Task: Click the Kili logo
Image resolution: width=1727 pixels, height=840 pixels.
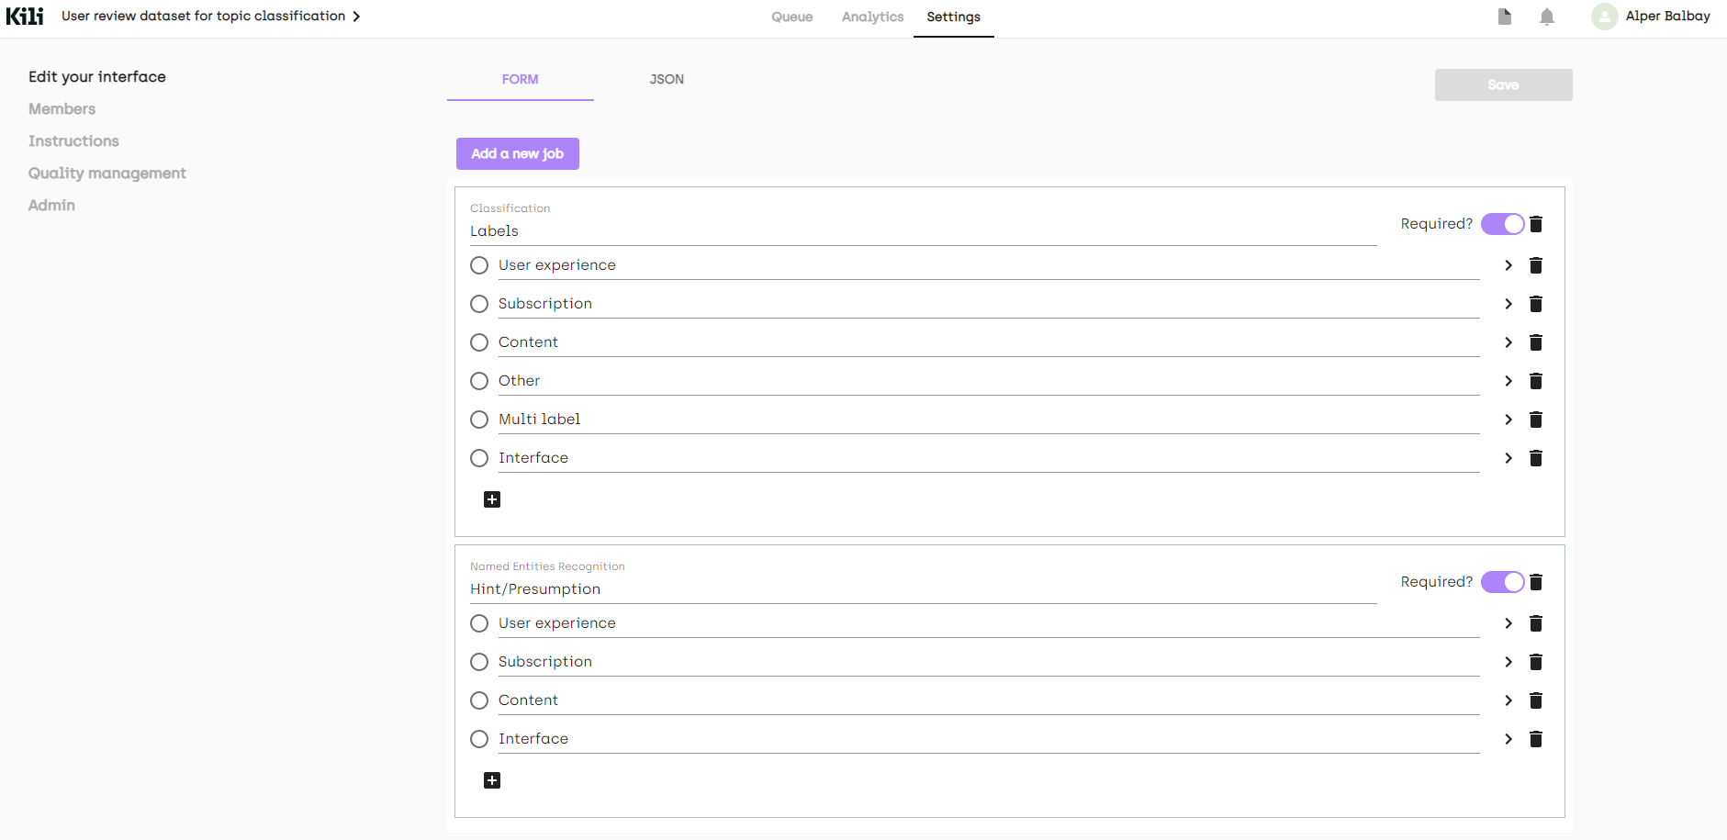Action: (25, 16)
